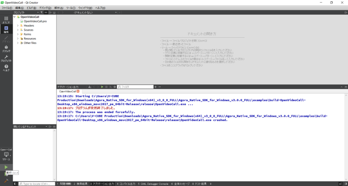This screenshot has width=348, height=186.
Task: Toggle the right sidebar at bottom right
Action: coord(346,184)
